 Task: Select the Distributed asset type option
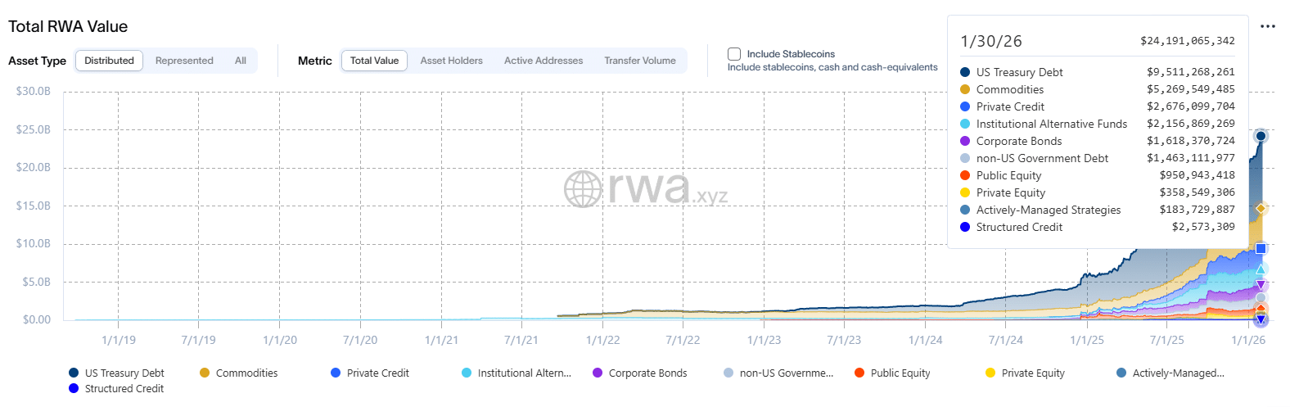[109, 61]
